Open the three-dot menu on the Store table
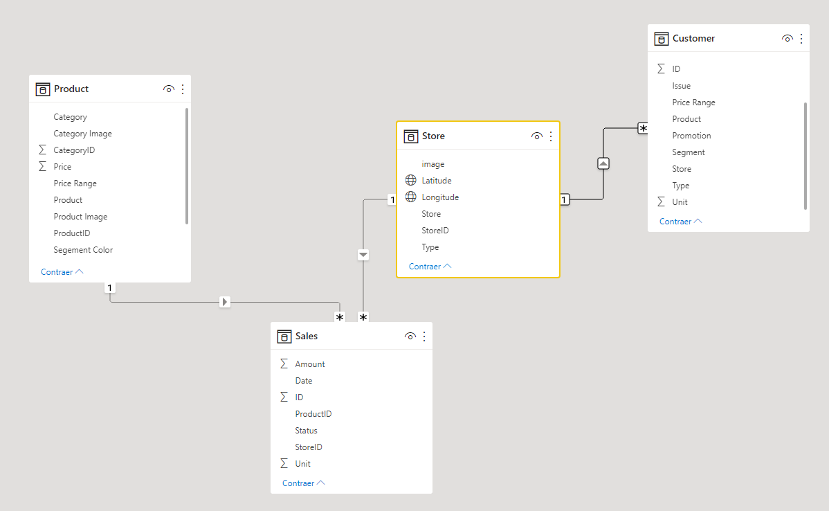 click(551, 136)
